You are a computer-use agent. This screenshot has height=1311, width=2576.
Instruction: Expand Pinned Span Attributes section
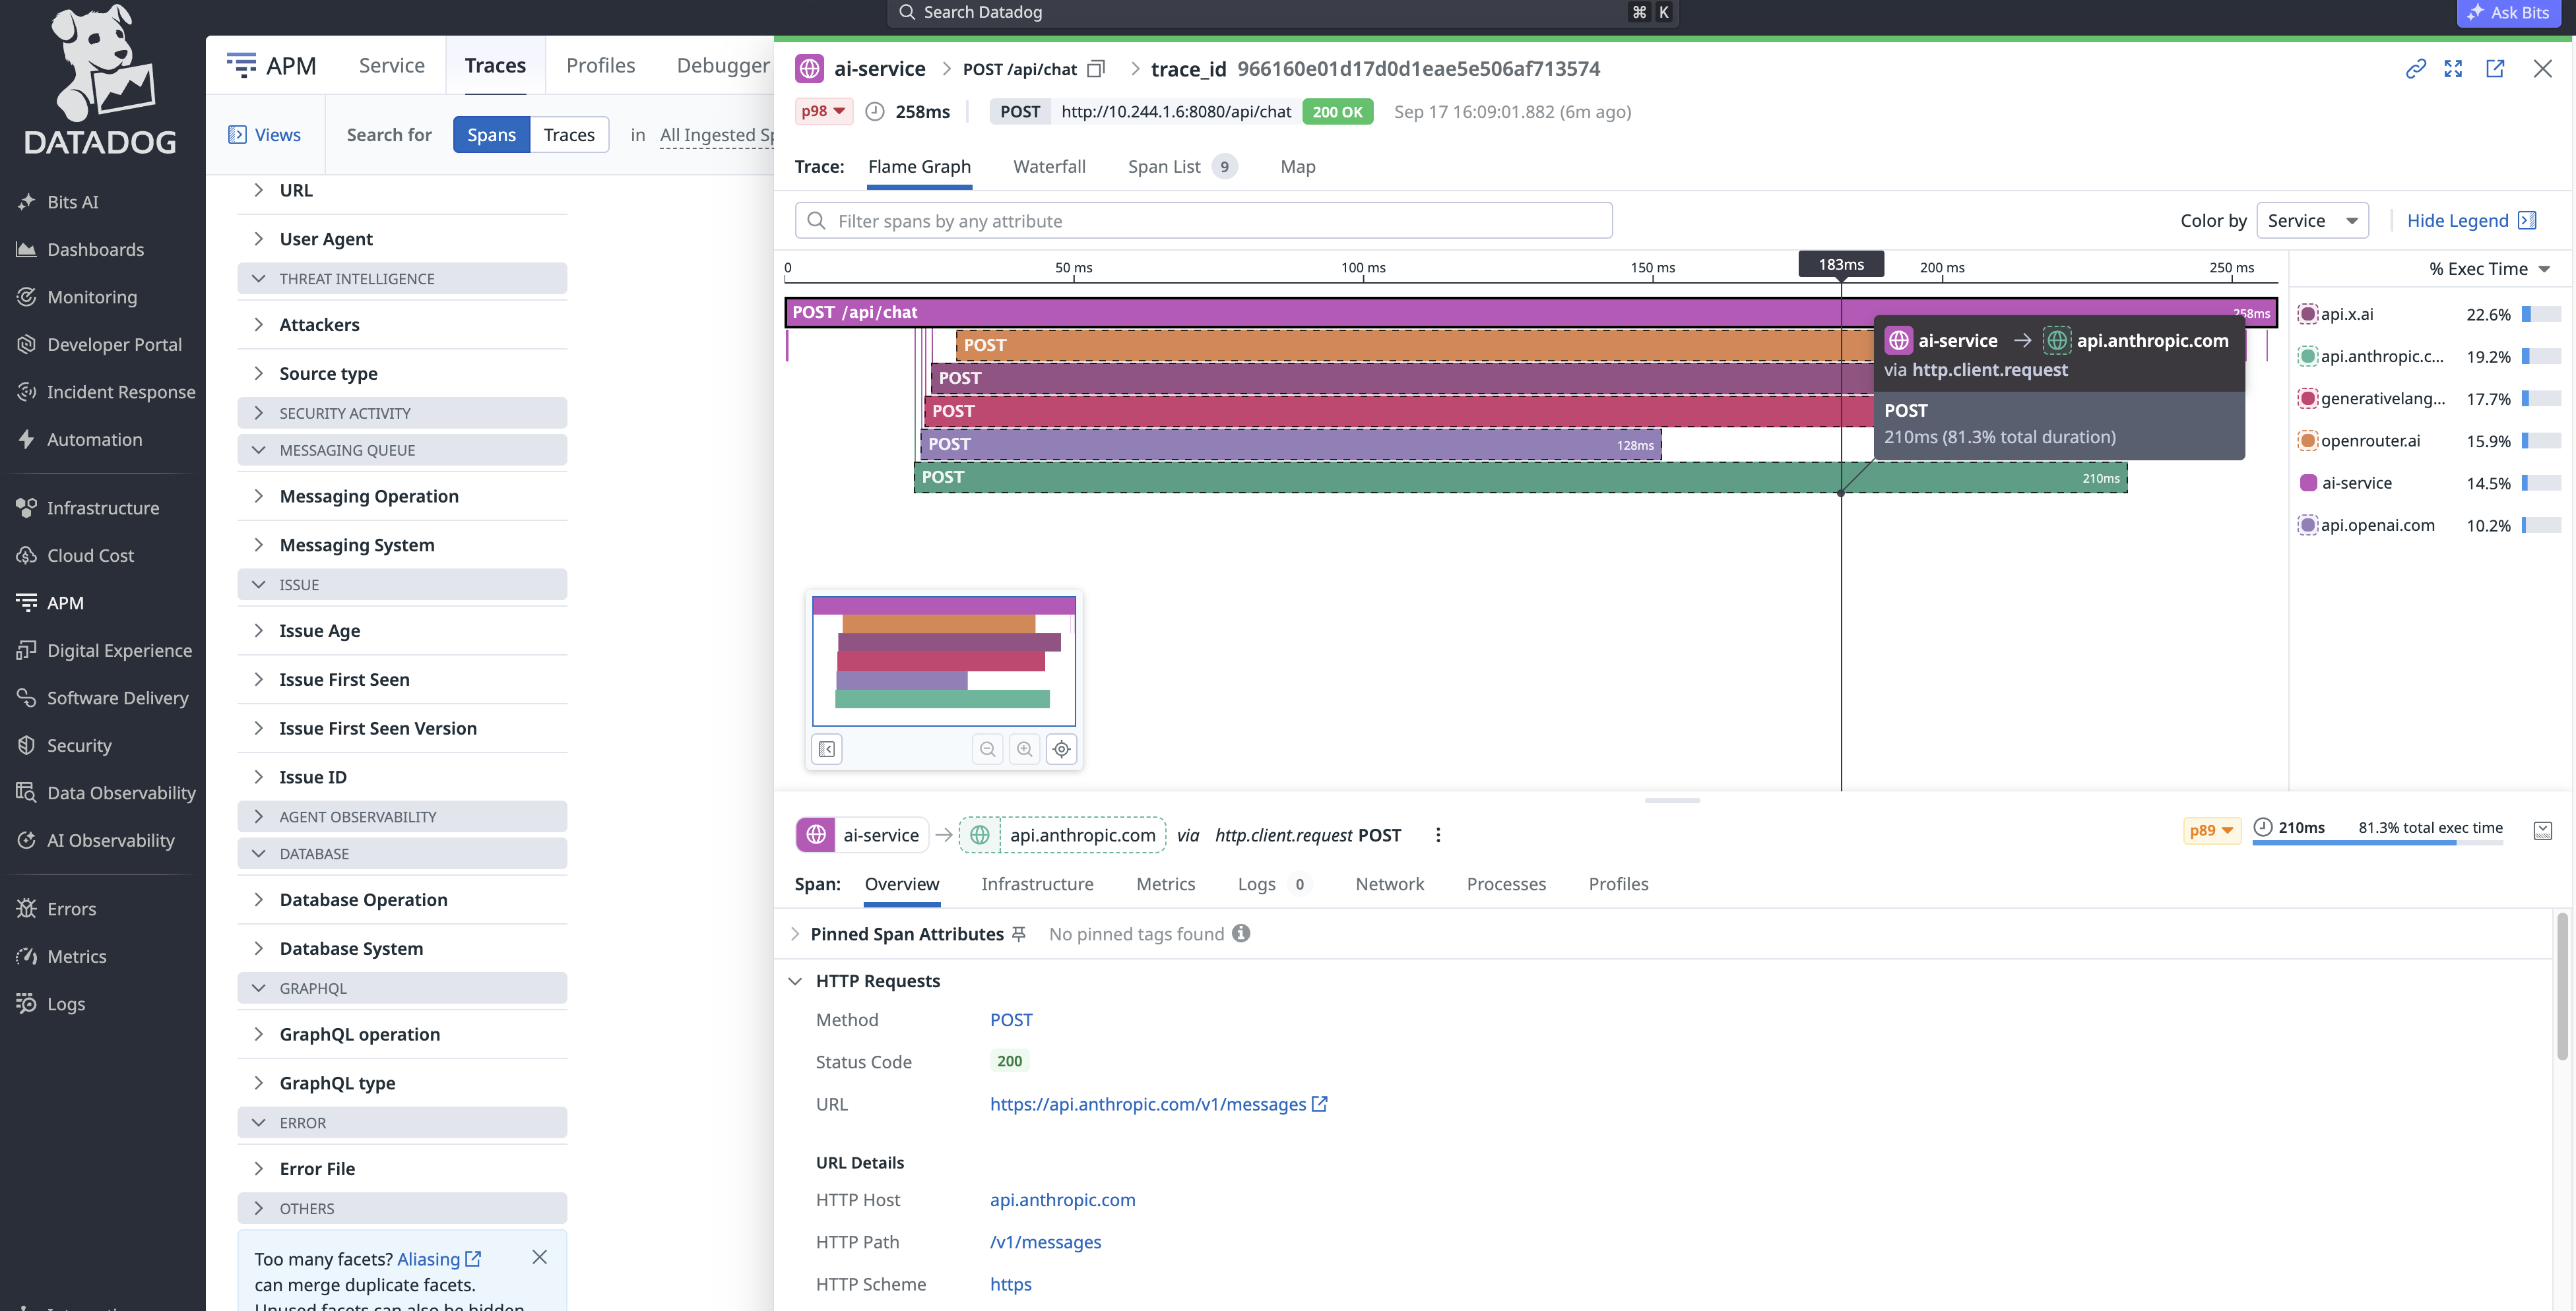795,934
